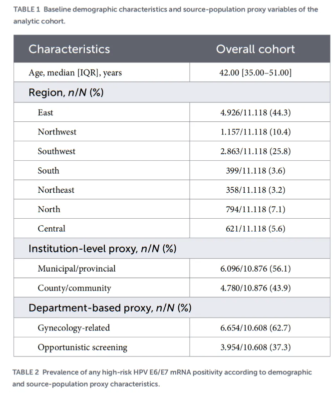Select the Region, n/N (%) section heading
Viewport: 334px width, 393px height.
click(66, 92)
